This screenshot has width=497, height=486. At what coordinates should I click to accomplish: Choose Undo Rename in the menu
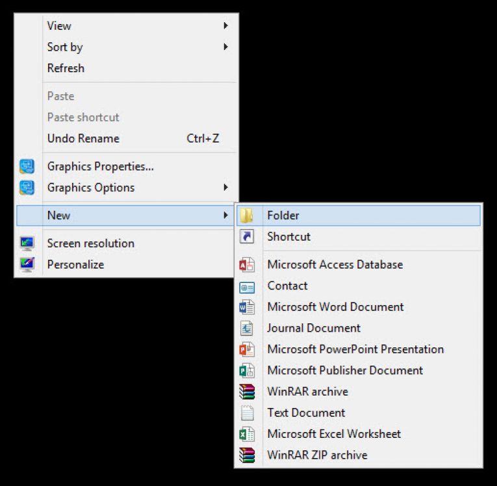[127, 139]
